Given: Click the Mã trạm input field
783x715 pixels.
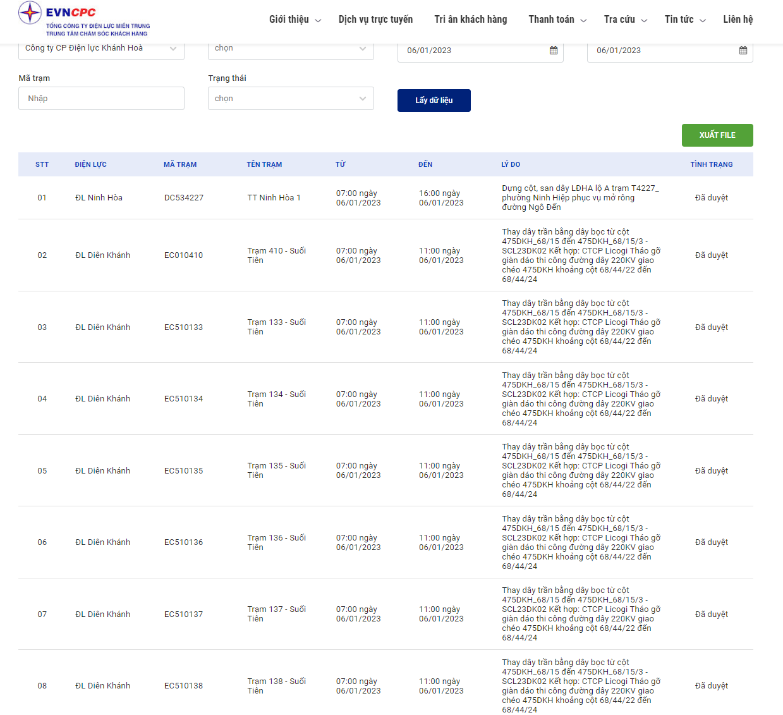Looking at the screenshot, I should pyautogui.click(x=101, y=99).
